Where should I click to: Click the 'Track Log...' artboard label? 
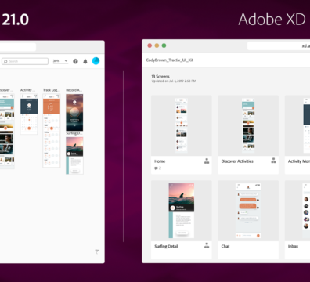point(52,90)
